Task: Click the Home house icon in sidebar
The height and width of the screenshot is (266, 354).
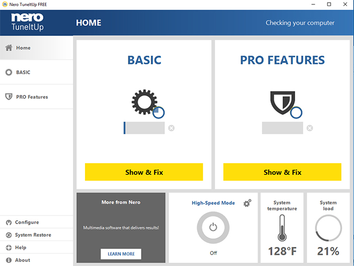Action: (9, 48)
